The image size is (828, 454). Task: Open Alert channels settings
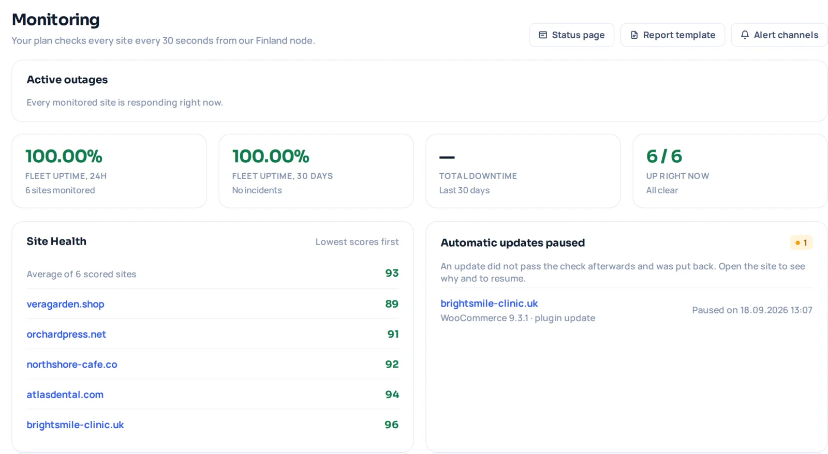click(779, 35)
